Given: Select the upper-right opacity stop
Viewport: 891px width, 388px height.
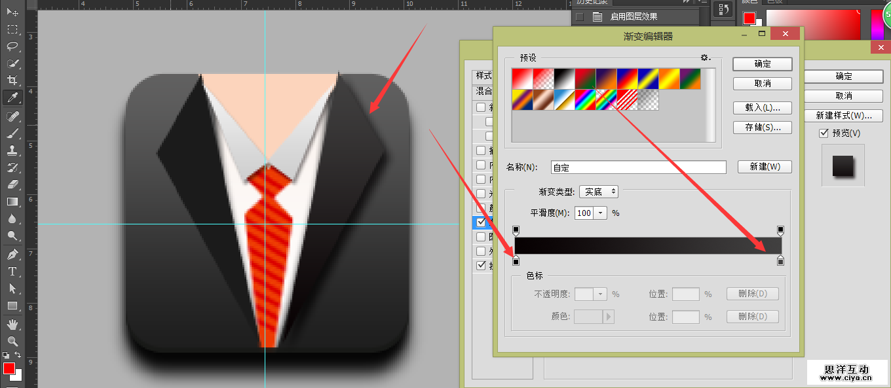Looking at the screenshot, I should click(780, 230).
